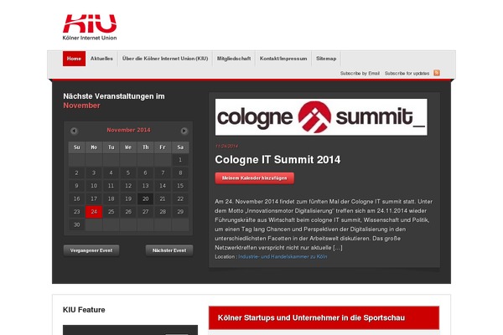Click the Sa weekday header
503x335 pixels.
(x=180, y=147)
